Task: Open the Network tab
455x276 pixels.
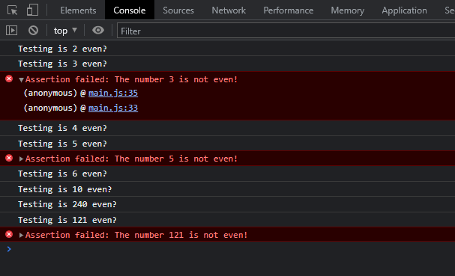Action: point(229,10)
